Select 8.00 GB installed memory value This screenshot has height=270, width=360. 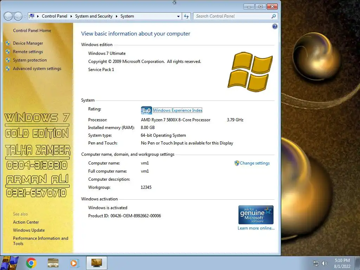coord(148,128)
